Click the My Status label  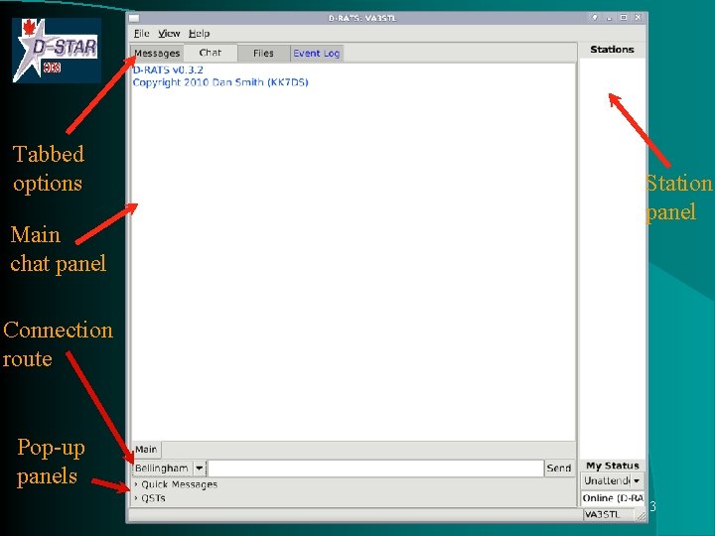pyautogui.click(x=613, y=466)
